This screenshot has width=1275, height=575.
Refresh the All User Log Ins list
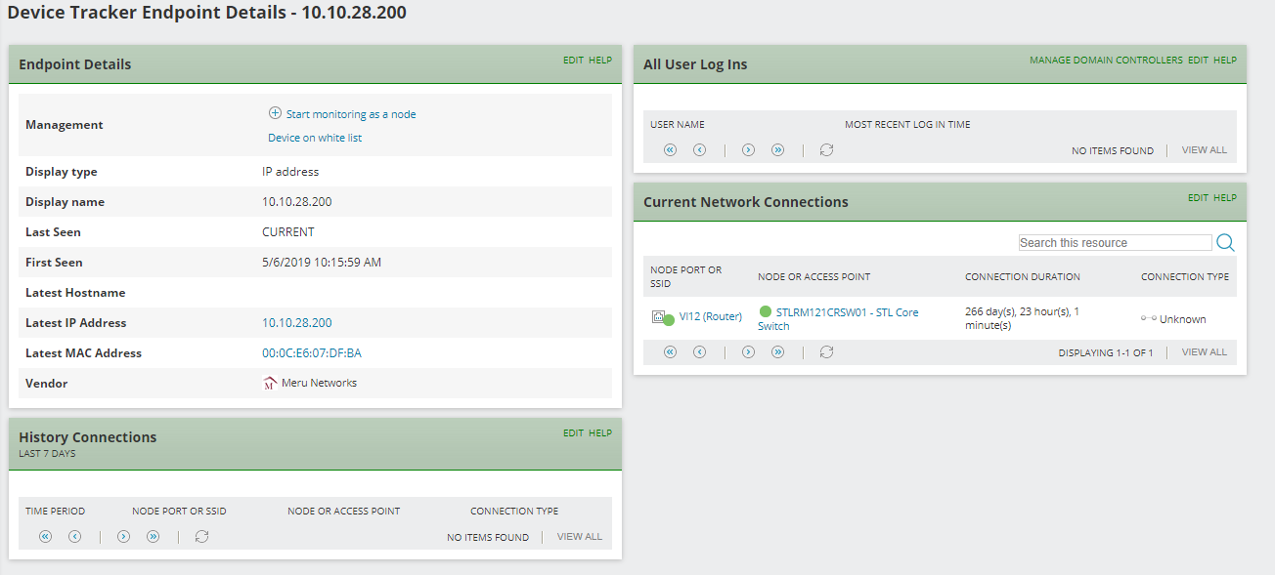coord(826,150)
